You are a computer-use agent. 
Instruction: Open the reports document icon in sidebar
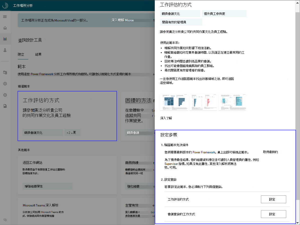pos(5,106)
